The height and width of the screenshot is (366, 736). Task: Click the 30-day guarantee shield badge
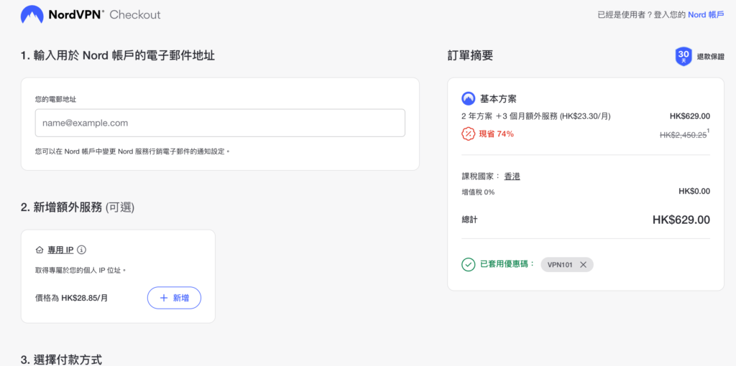pyautogui.click(x=683, y=56)
